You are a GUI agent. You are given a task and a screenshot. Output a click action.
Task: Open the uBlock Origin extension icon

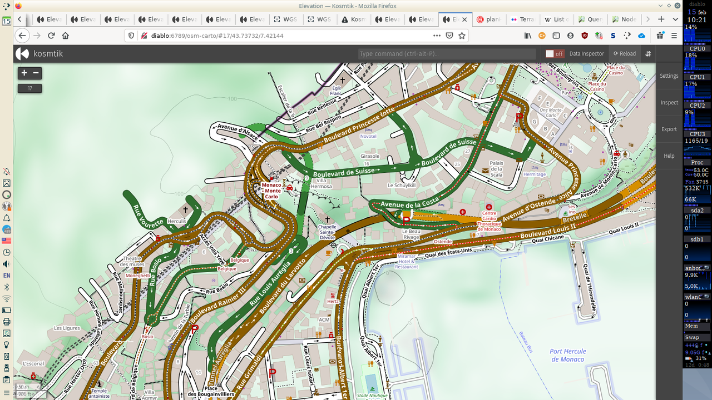(585, 36)
